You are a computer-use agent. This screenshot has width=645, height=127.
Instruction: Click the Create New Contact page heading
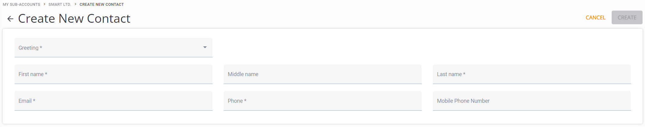coord(74,18)
